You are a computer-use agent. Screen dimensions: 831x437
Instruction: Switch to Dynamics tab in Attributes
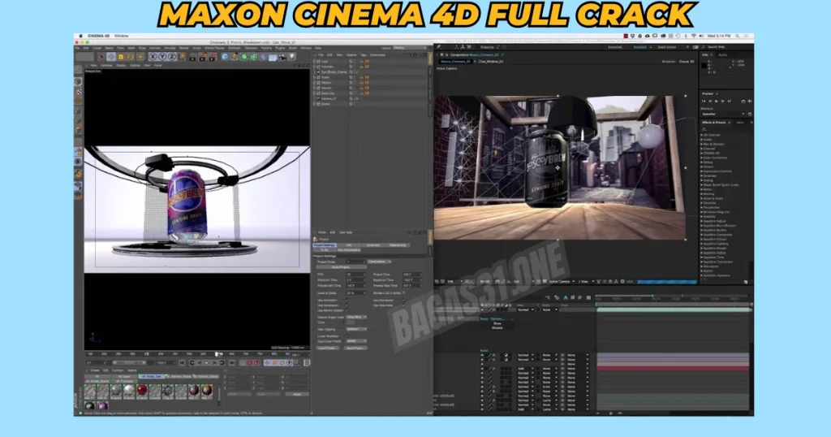373,245
